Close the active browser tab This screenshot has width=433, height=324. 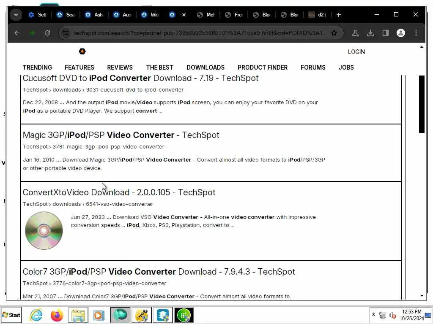coord(184,15)
